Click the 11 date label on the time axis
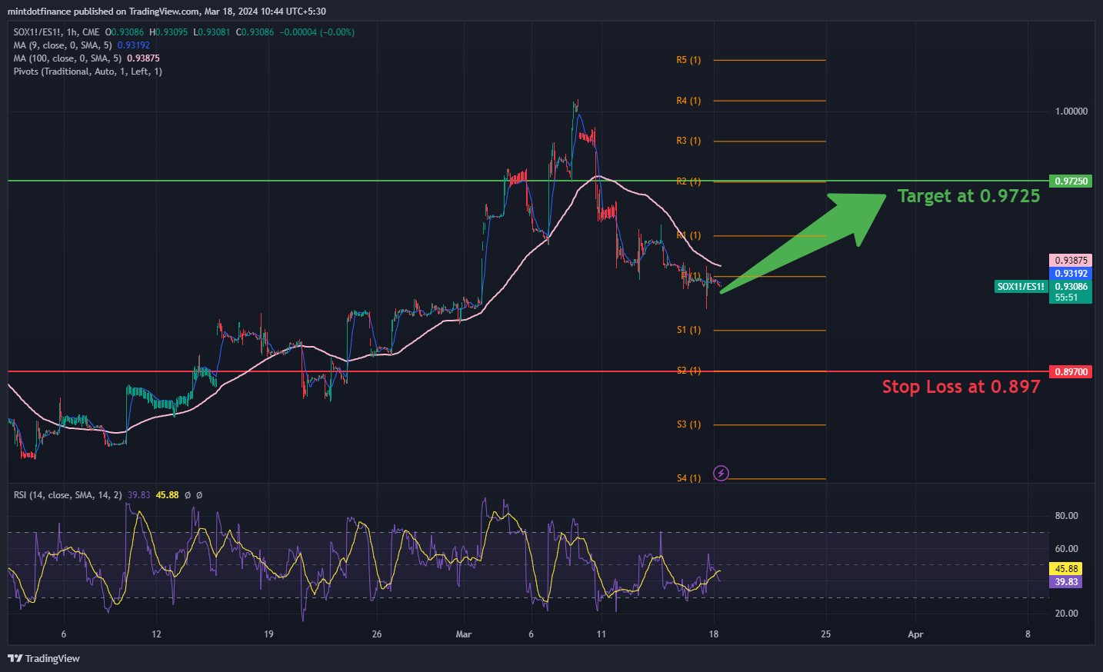The image size is (1103, 672). 601,634
